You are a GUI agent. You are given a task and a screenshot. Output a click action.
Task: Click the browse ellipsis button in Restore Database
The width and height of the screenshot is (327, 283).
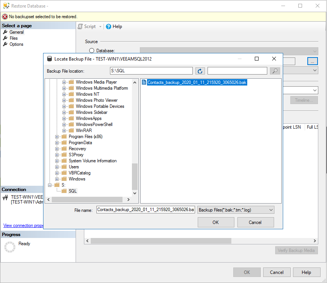(x=312, y=61)
